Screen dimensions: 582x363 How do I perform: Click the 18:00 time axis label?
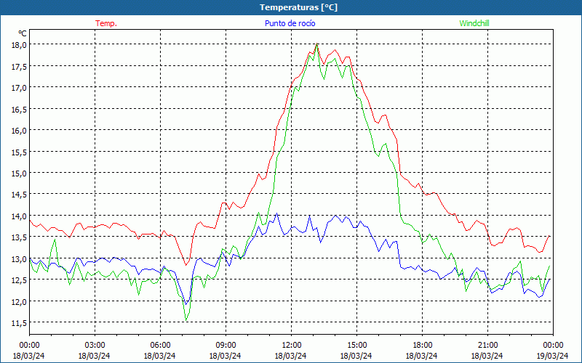coord(423,346)
